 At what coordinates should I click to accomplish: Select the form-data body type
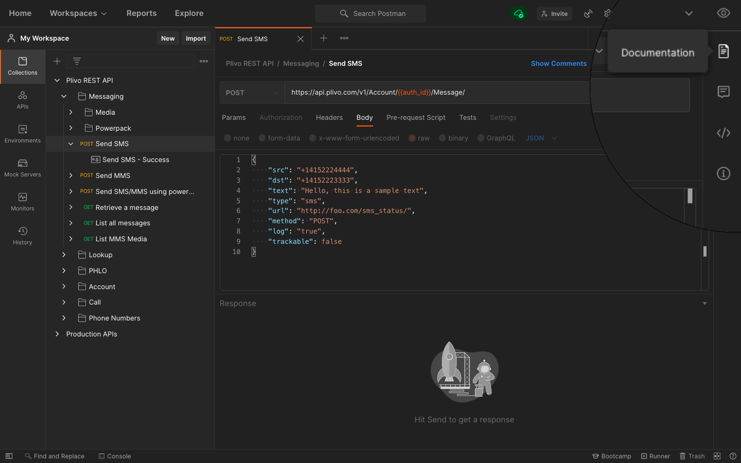[x=262, y=138]
